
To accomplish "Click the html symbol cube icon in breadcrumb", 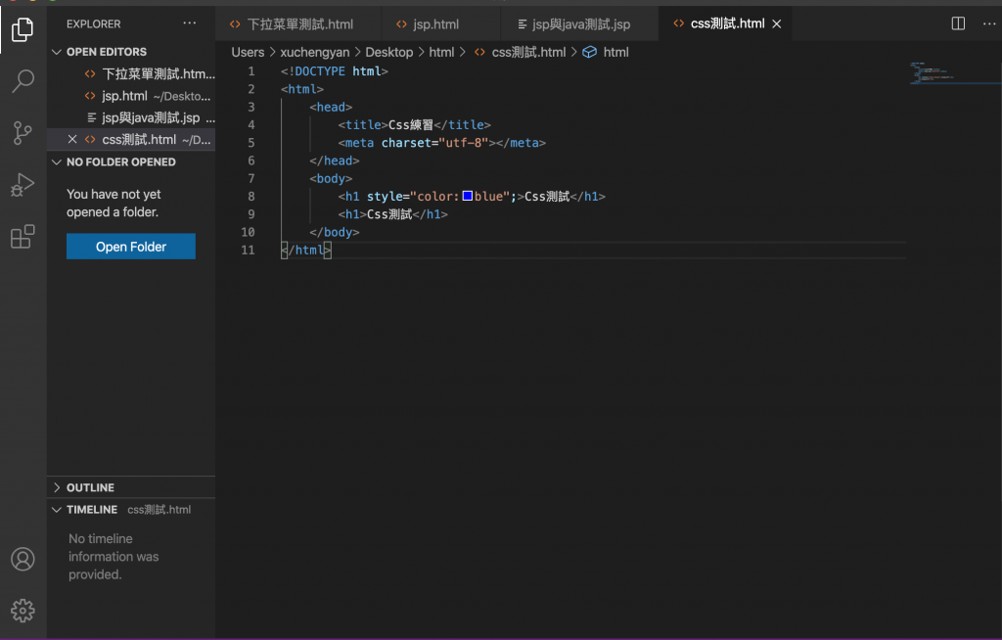I will [x=589, y=52].
